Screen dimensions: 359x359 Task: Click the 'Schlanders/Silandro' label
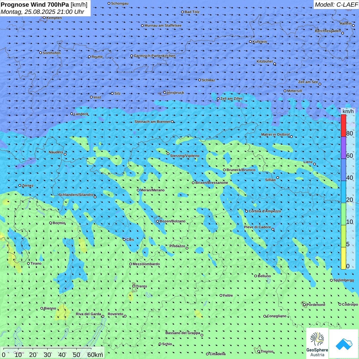pos(76,195)
